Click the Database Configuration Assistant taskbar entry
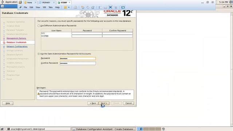 pyautogui.click(x=104, y=129)
